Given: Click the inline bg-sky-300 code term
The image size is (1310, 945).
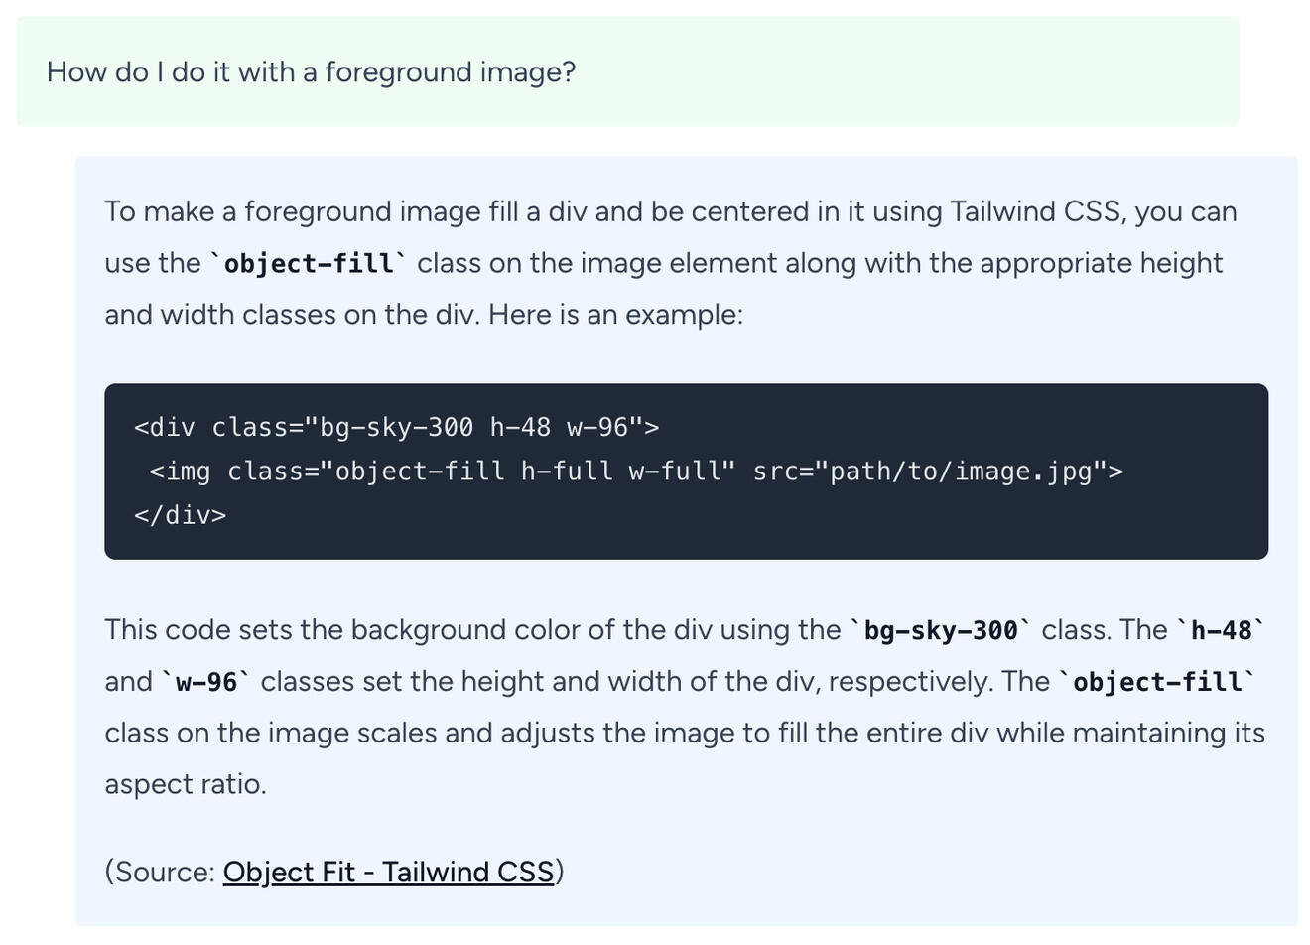Looking at the screenshot, I should point(941,630).
